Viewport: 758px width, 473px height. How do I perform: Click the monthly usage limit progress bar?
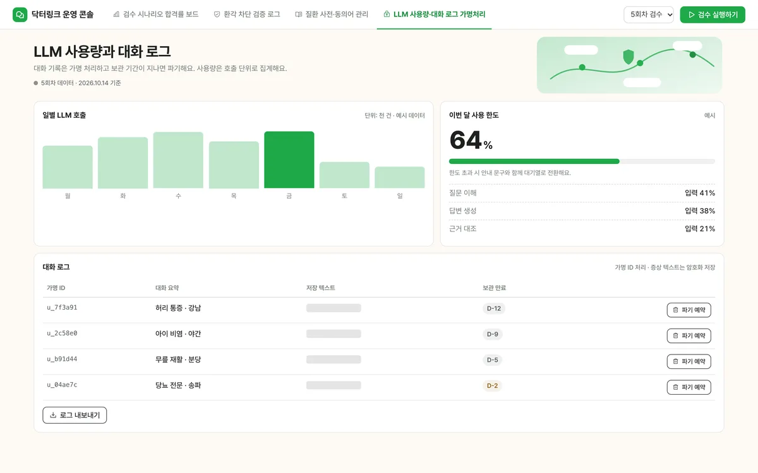(x=582, y=161)
